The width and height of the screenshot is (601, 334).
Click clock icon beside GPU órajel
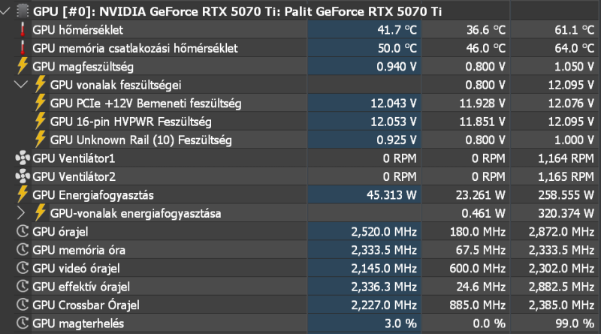coord(23,231)
